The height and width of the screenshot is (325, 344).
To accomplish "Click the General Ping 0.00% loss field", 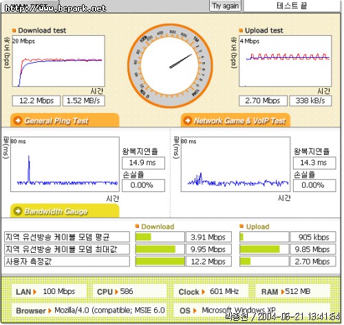I will 143,185.
